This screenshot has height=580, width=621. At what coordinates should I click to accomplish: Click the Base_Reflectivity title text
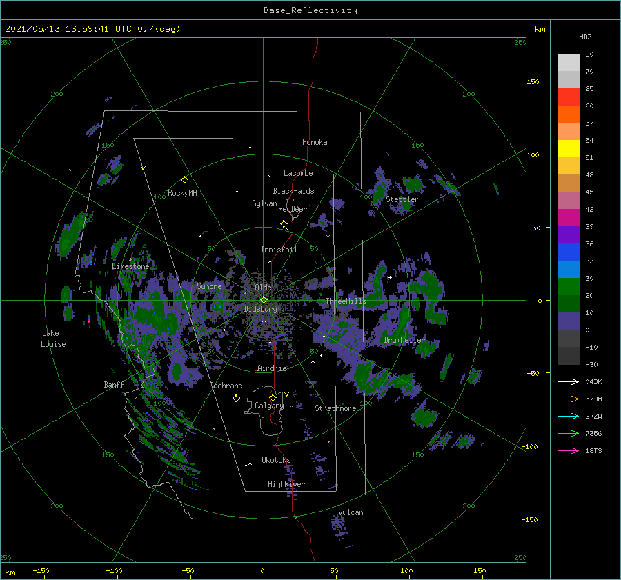[x=310, y=10]
